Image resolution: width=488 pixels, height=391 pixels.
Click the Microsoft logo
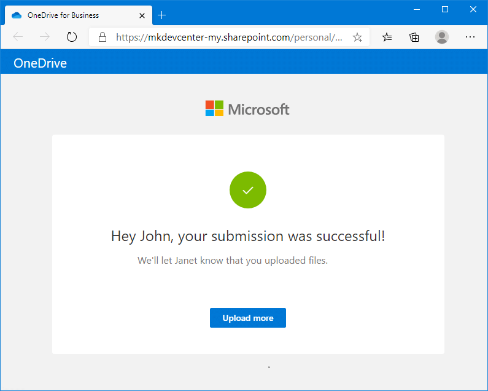[x=247, y=108]
